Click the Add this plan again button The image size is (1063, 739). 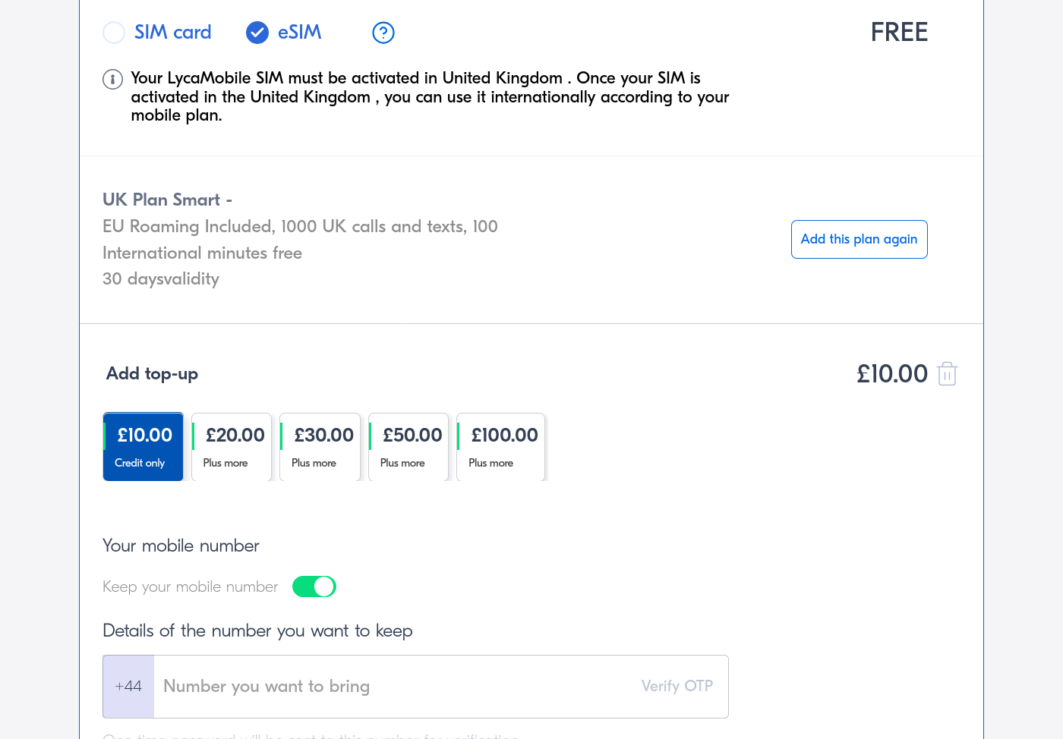[x=859, y=239]
